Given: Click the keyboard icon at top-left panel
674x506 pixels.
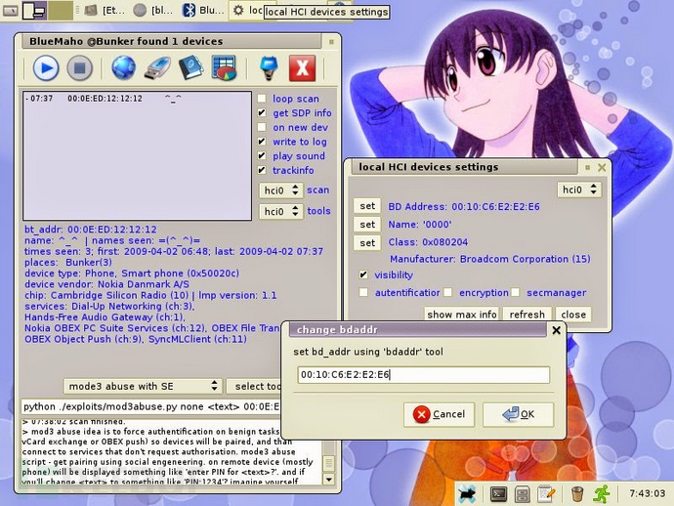Looking at the screenshot, I should click(x=11, y=11).
